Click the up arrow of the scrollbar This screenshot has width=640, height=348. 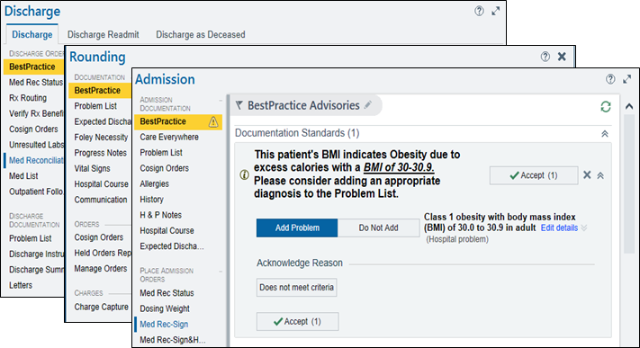coord(629,106)
